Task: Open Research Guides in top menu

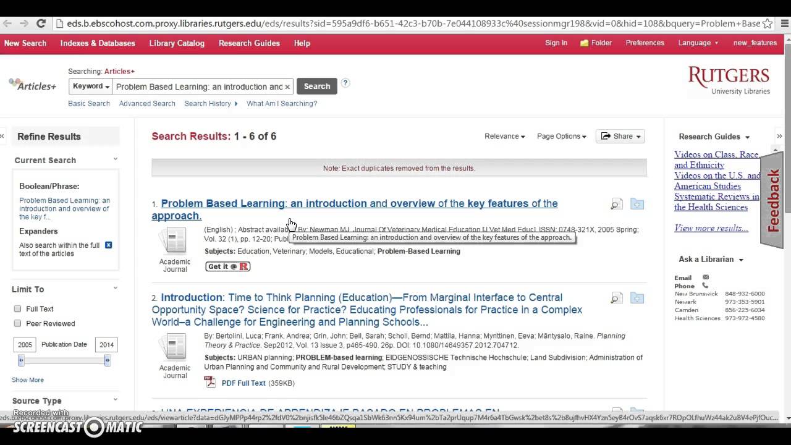Action: 249,43
